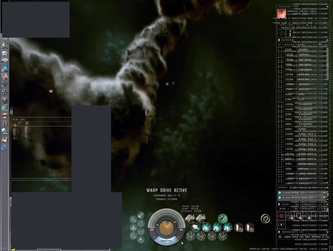Click the need armor broadcast cube icon
Viewport: 333px width, 251px height.
290,216
